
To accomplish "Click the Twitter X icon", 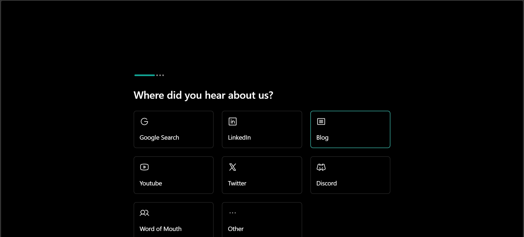I will (232, 167).
